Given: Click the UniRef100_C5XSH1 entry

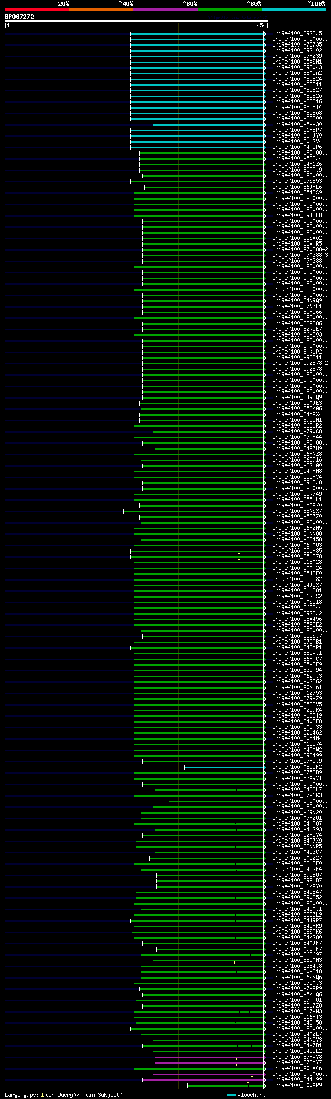Looking at the screenshot, I should (297, 62).
